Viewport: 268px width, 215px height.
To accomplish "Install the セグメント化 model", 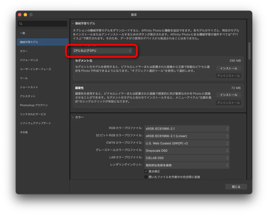I will (228, 68).
